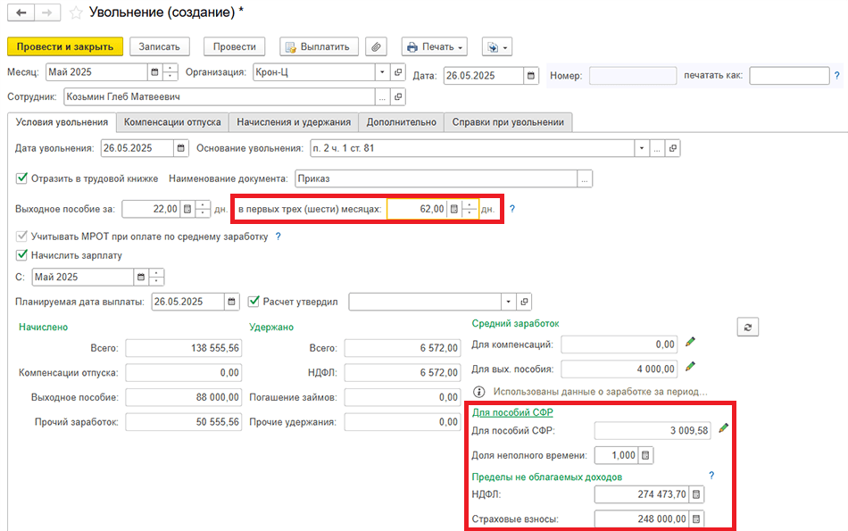Click the Выплатить button
Viewport: 848px width, 531px height.
coord(320,46)
